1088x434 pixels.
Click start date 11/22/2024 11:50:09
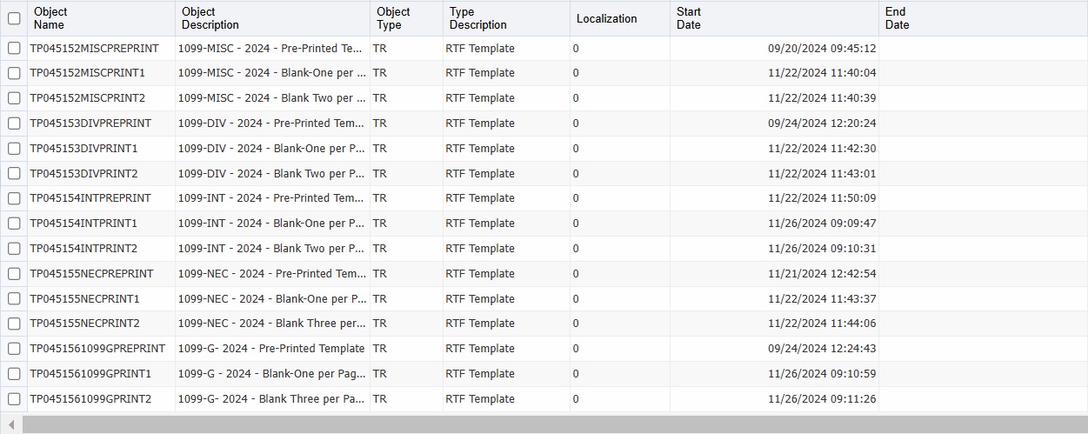(x=822, y=198)
